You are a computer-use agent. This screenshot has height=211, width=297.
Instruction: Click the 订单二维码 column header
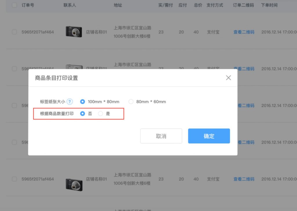[243, 5]
